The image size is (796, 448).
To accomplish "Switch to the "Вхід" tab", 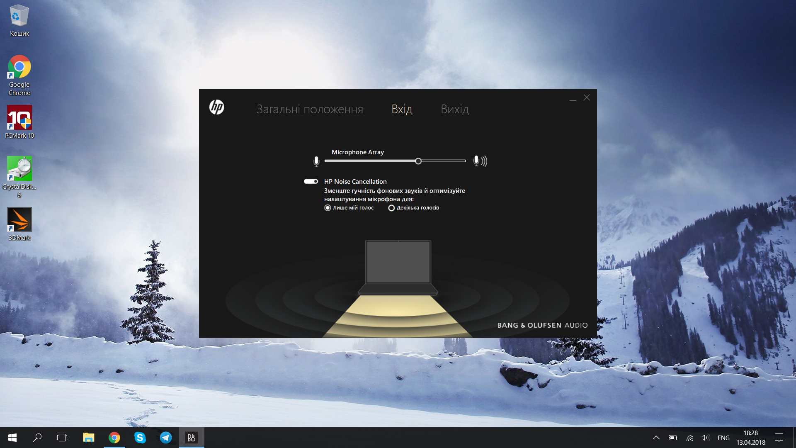I will point(402,109).
